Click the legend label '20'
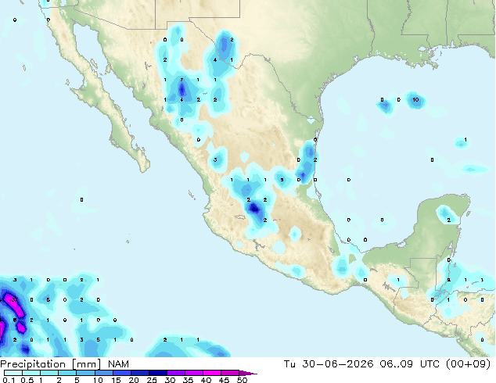The height and width of the screenshot is (383, 496). 134,380
